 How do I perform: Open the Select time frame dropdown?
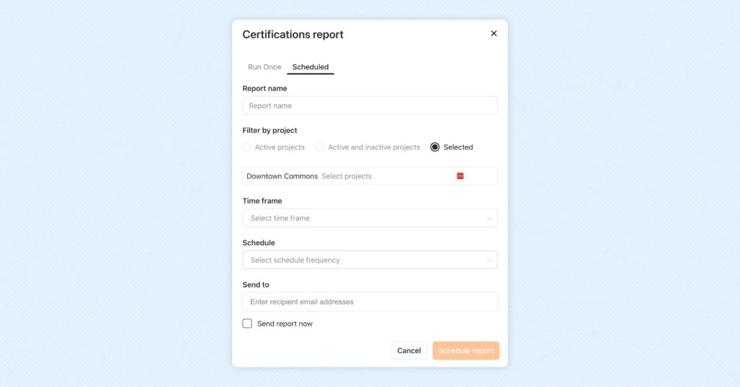361,218
